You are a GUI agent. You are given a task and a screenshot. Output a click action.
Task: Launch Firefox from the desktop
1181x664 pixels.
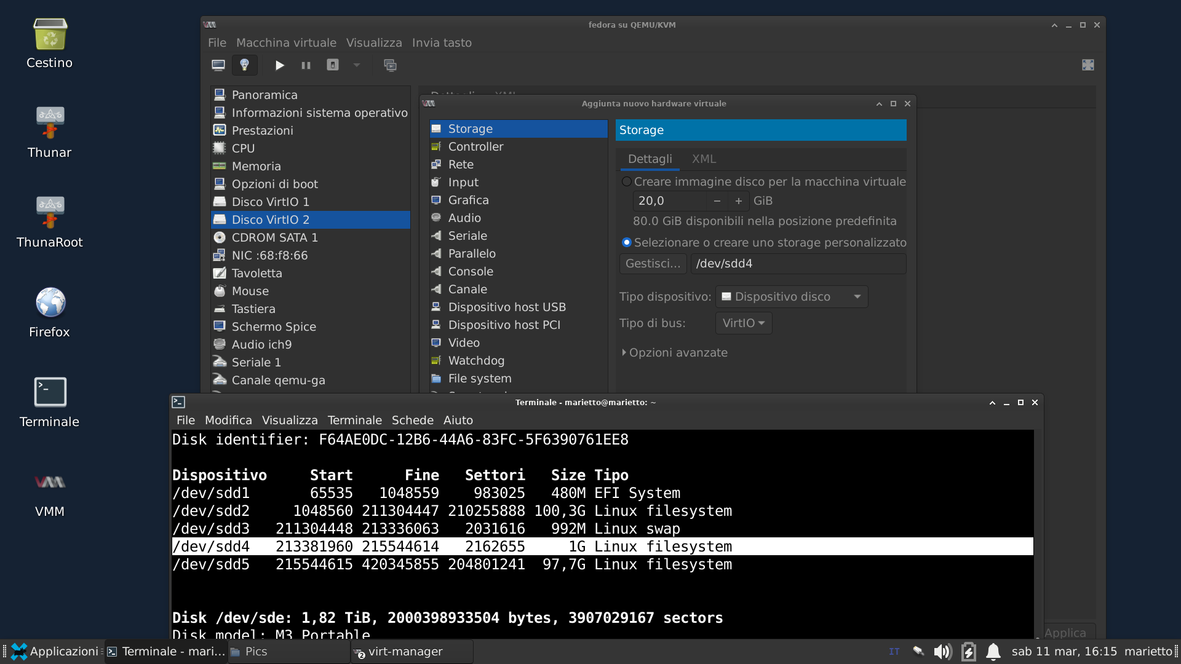point(50,312)
